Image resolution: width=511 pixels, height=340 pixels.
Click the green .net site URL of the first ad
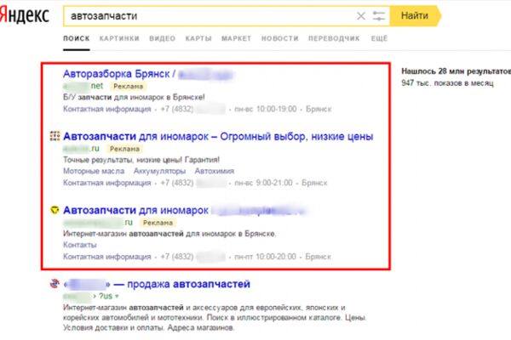(83, 86)
